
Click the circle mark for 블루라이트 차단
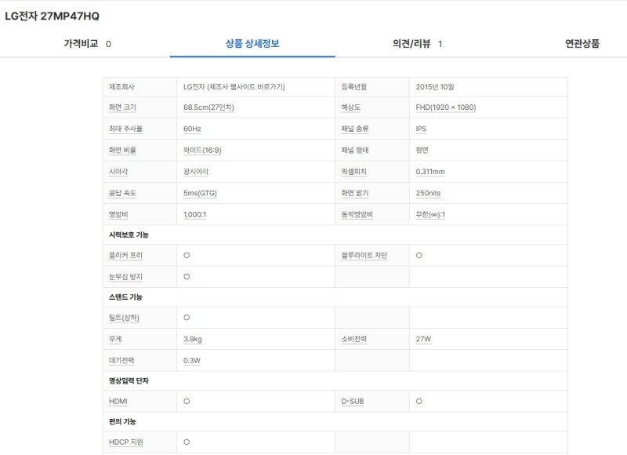pyautogui.click(x=419, y=255)
